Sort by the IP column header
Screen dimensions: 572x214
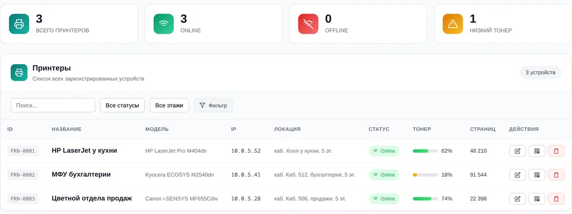[233, 129]
